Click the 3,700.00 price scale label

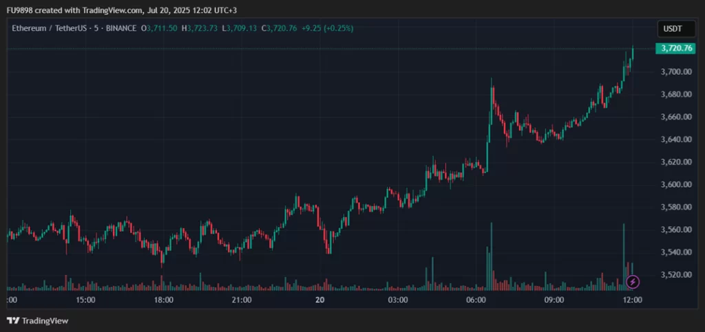point(676,71)
